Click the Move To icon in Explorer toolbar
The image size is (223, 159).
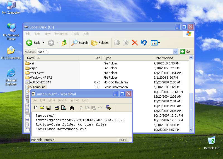117,43
